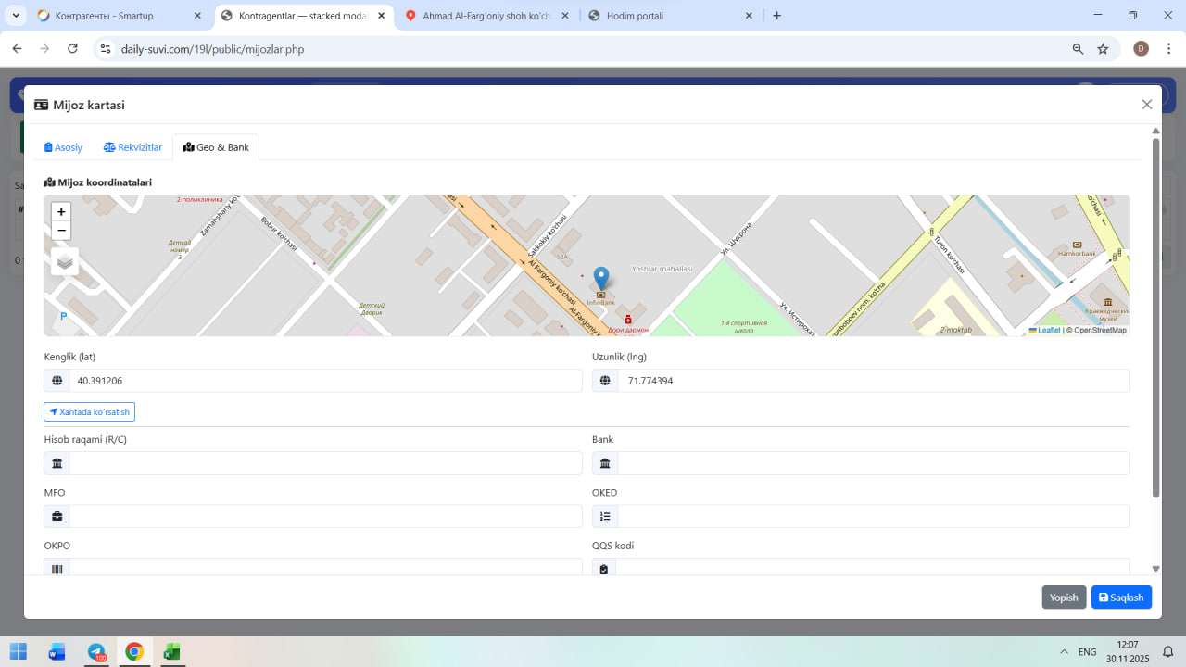Click the Yopish button
Viewport: 1186px width, 667px height.
tap(1063, 598)
